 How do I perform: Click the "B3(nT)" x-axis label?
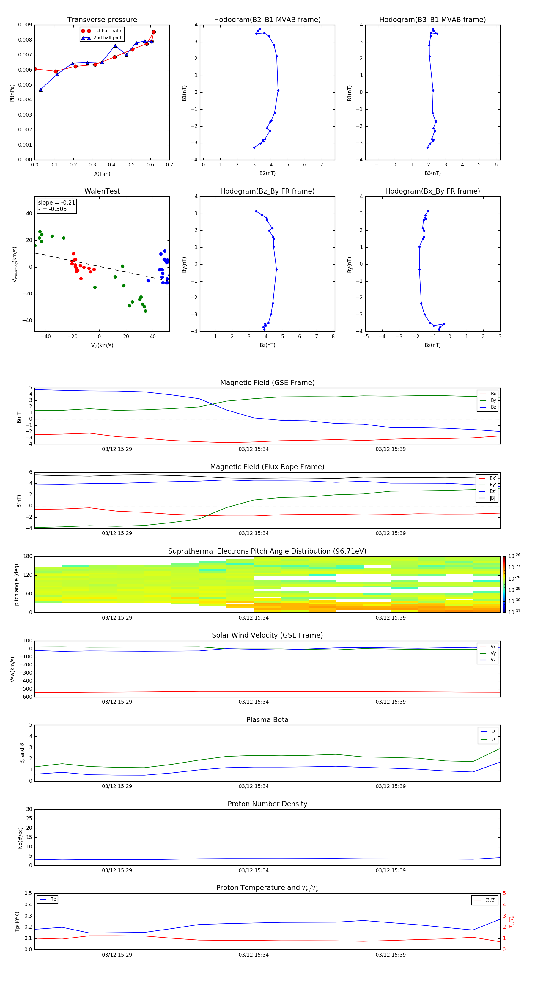tap(432, 173)
